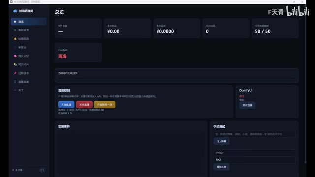
Task: Open the 关于 about page
Action: [29, 90]
